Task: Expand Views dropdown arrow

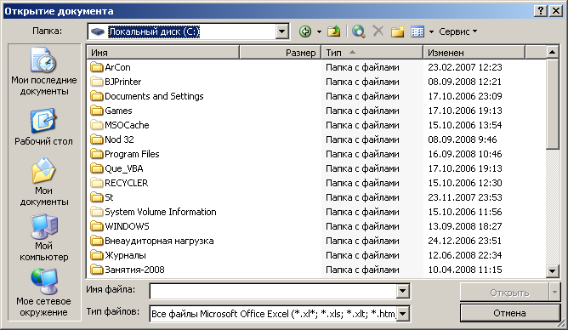Action: point(431,31)
